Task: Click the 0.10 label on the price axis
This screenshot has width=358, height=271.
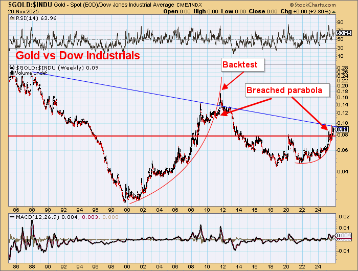Action: 342,123
